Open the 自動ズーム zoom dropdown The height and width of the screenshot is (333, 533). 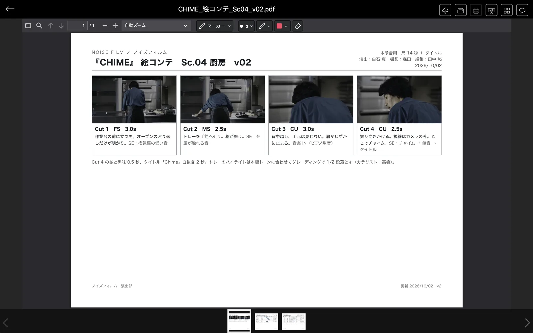click(156, 26)
